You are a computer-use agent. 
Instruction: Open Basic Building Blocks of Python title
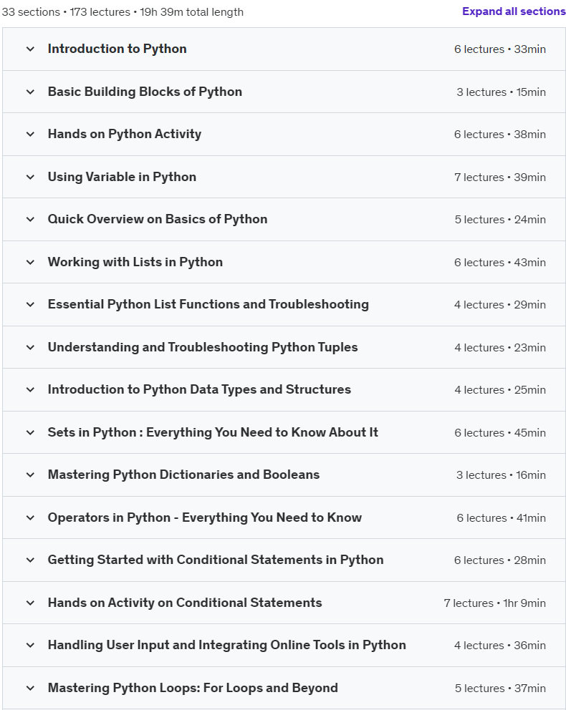point(145,92)
